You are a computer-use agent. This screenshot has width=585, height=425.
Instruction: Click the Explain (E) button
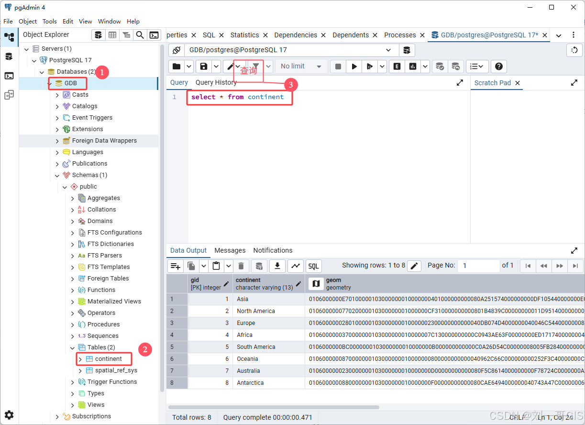coord(397,66)
